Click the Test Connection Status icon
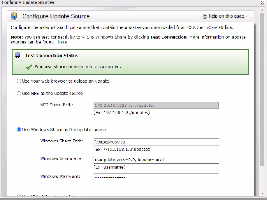The image size is (267, 200). point(18,56)
